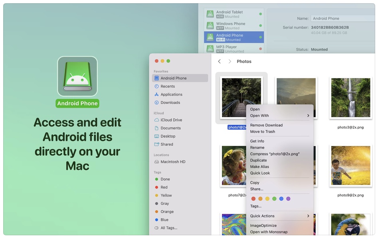Choose Quick Look menu entry

coord(280,173)
